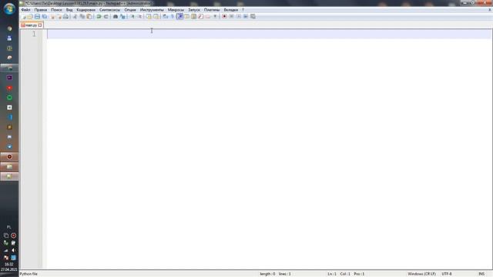Screen dimensions: 493x277
Task: Open the Инструменты menu
Action: coord(152,10)
